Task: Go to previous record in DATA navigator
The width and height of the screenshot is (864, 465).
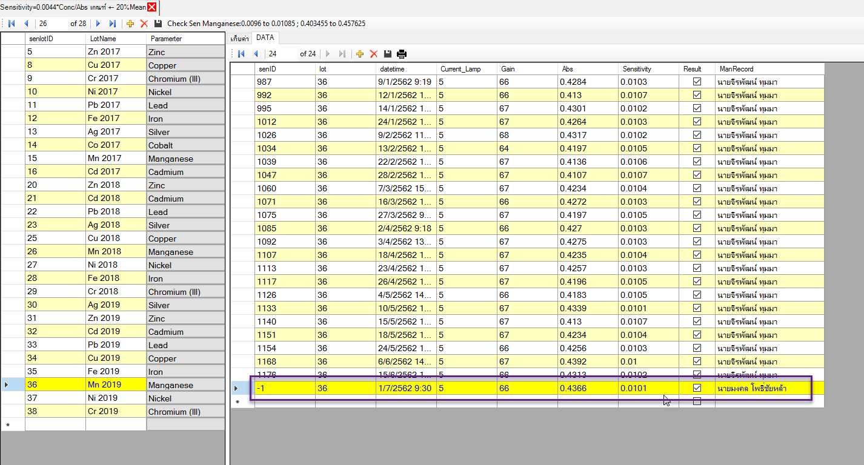Action: (x=256, y=54)
